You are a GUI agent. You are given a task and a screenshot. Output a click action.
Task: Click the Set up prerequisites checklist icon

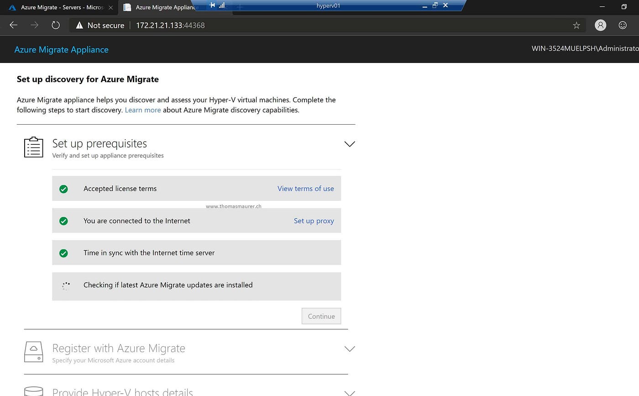point(33,147)
